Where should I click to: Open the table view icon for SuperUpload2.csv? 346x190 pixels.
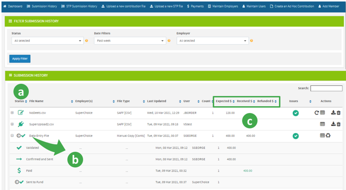323,124
